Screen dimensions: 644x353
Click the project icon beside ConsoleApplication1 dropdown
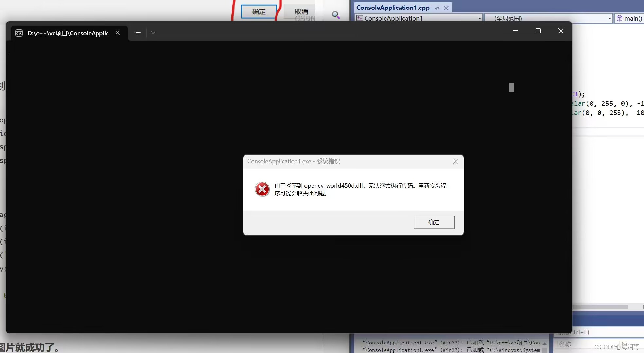click(x=359, y=18)
